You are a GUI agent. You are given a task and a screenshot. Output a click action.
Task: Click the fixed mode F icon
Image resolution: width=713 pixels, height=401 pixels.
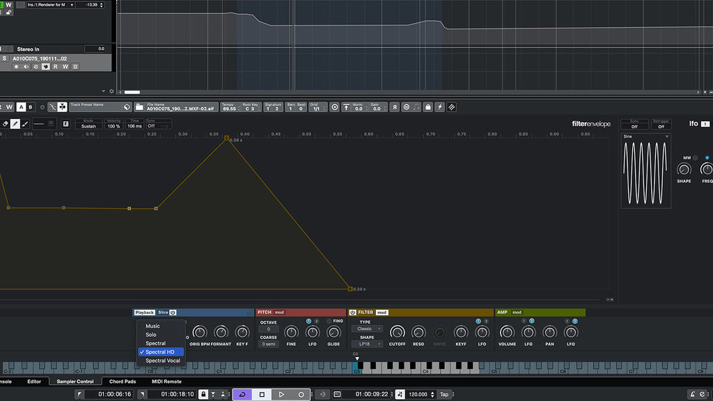tap(65, 124)
